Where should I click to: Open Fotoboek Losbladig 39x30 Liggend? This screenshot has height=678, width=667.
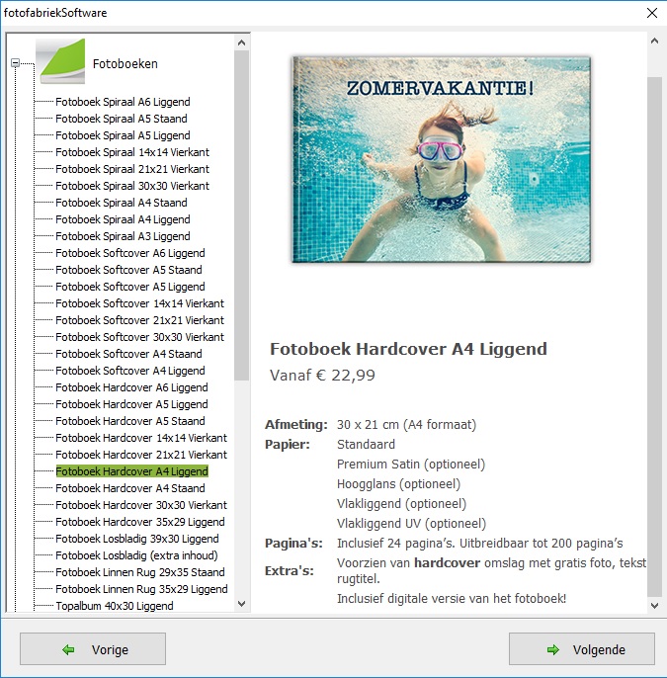[x=136, y=539]
